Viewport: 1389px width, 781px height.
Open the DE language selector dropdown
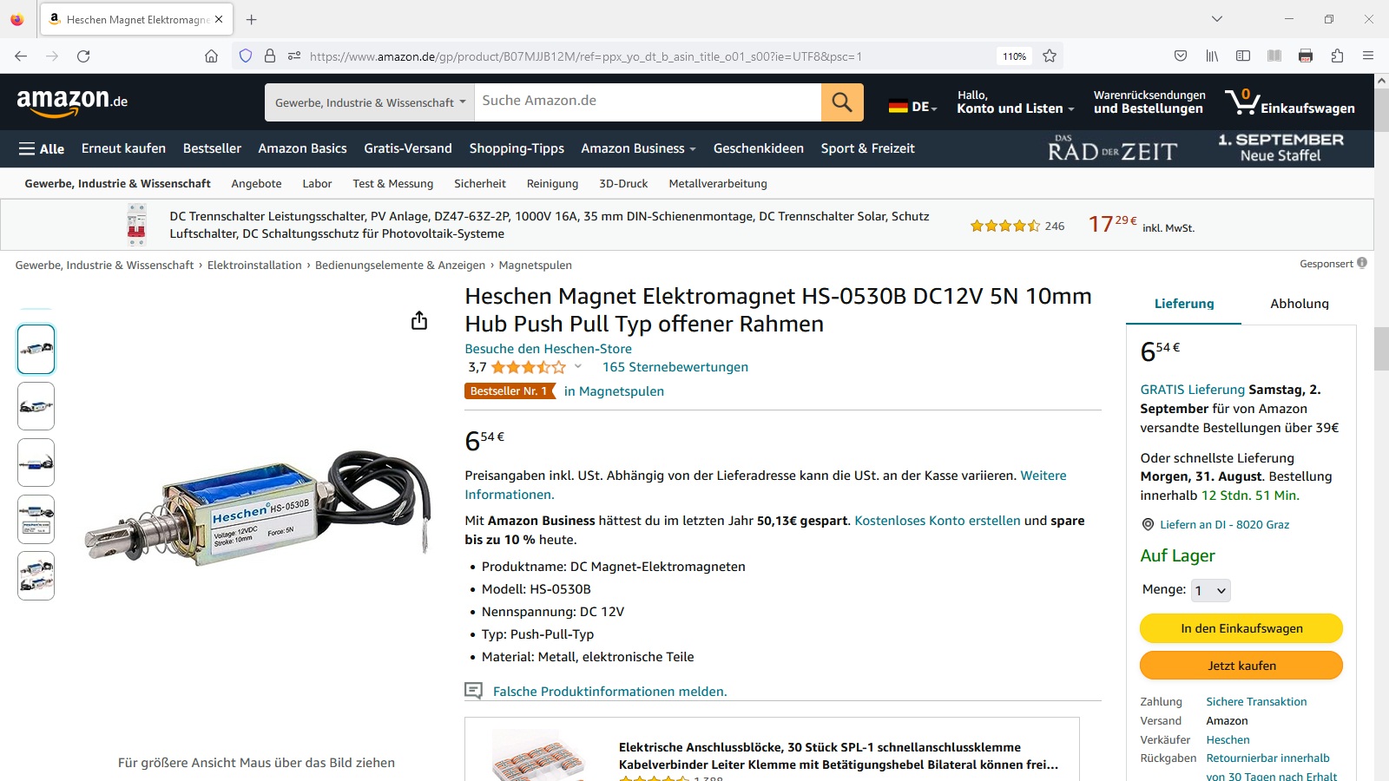point(913,107)
